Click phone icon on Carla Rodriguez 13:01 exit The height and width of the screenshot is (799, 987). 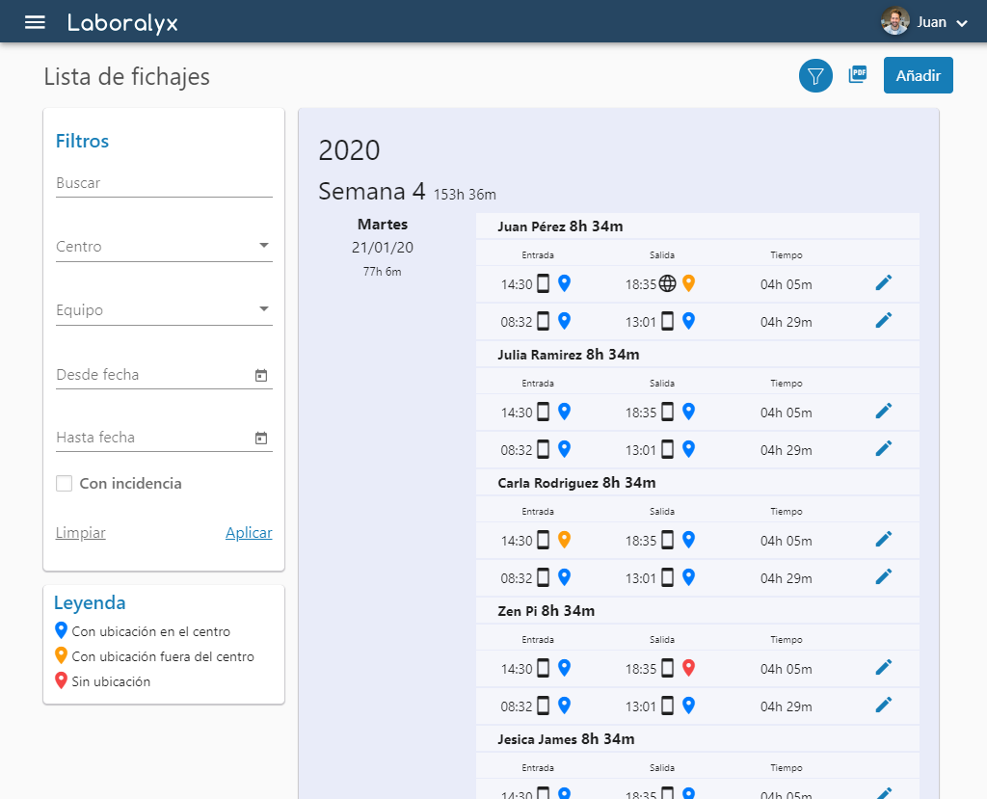coord(668,577)
